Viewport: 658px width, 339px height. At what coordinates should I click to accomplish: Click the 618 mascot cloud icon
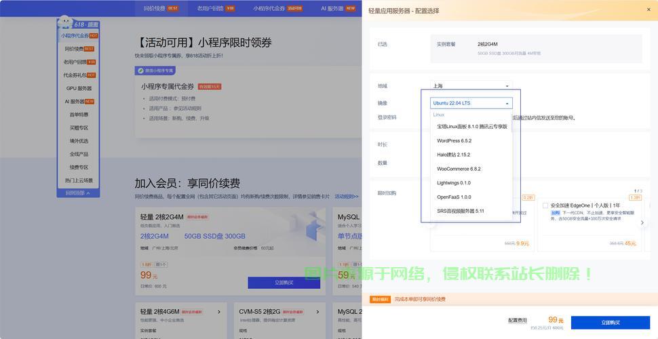(64, 21)
